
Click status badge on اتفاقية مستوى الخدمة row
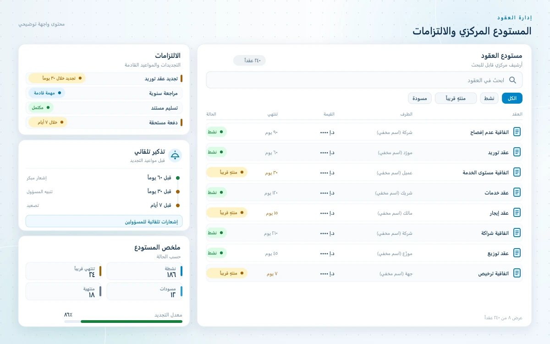(227, 172)
